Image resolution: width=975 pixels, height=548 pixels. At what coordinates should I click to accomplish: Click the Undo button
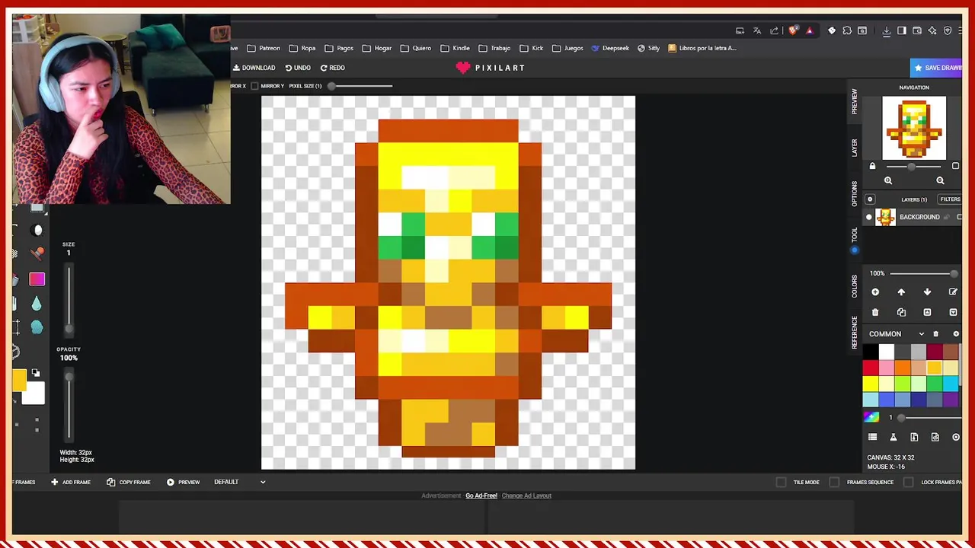[298, 68]
